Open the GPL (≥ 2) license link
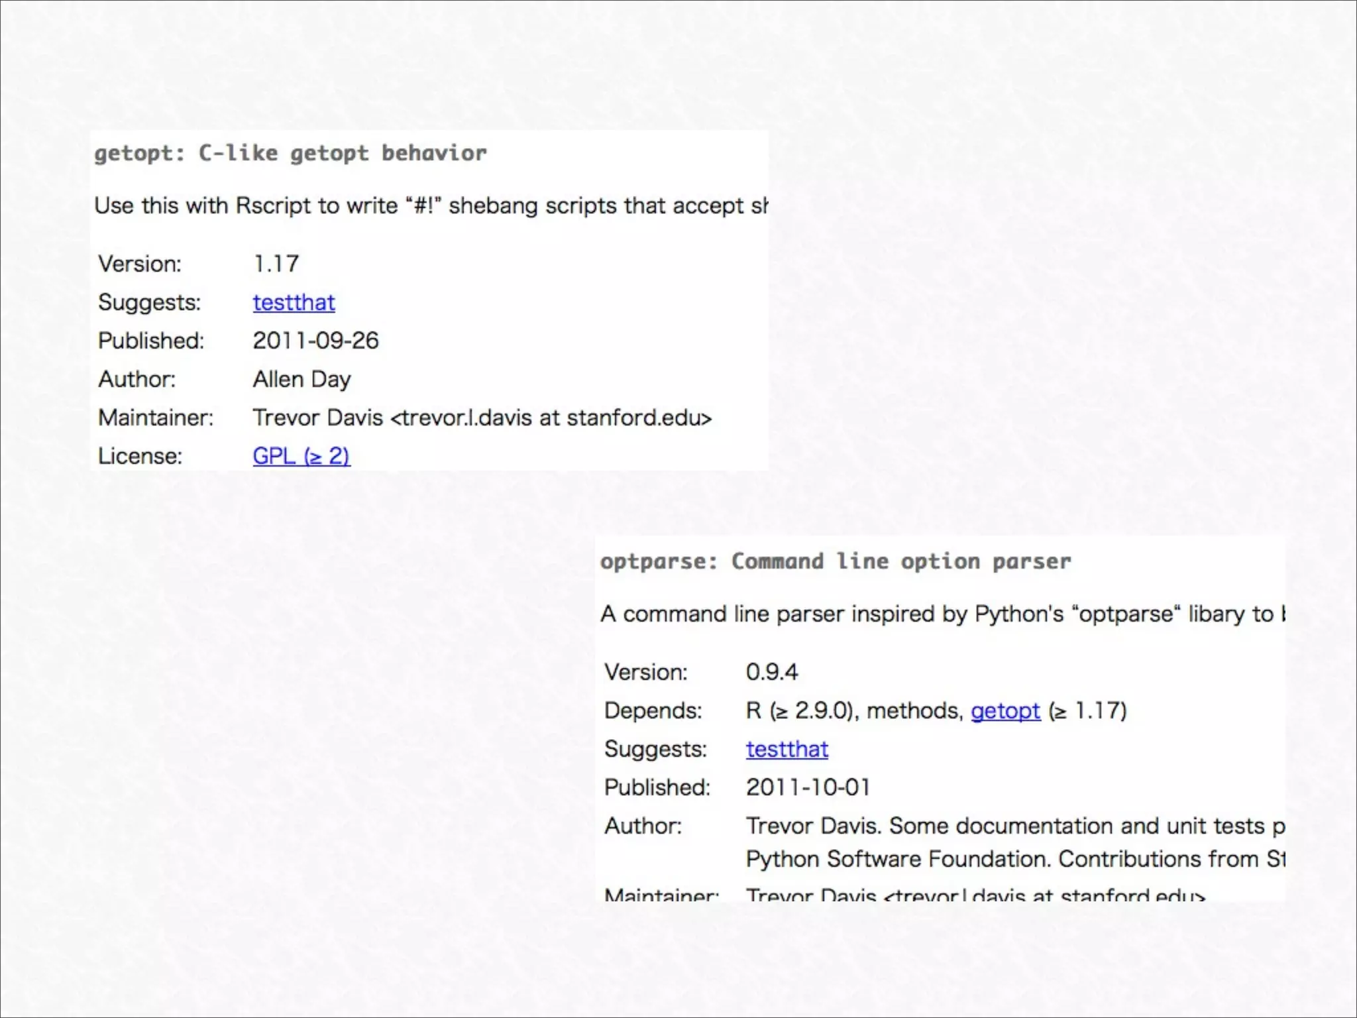The width and height of the screenshot is (1357, 1018). [x=301, y=456]
